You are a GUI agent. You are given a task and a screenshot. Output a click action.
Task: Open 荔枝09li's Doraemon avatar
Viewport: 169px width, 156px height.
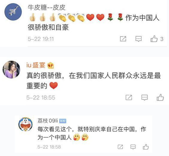tap(25, 124)
